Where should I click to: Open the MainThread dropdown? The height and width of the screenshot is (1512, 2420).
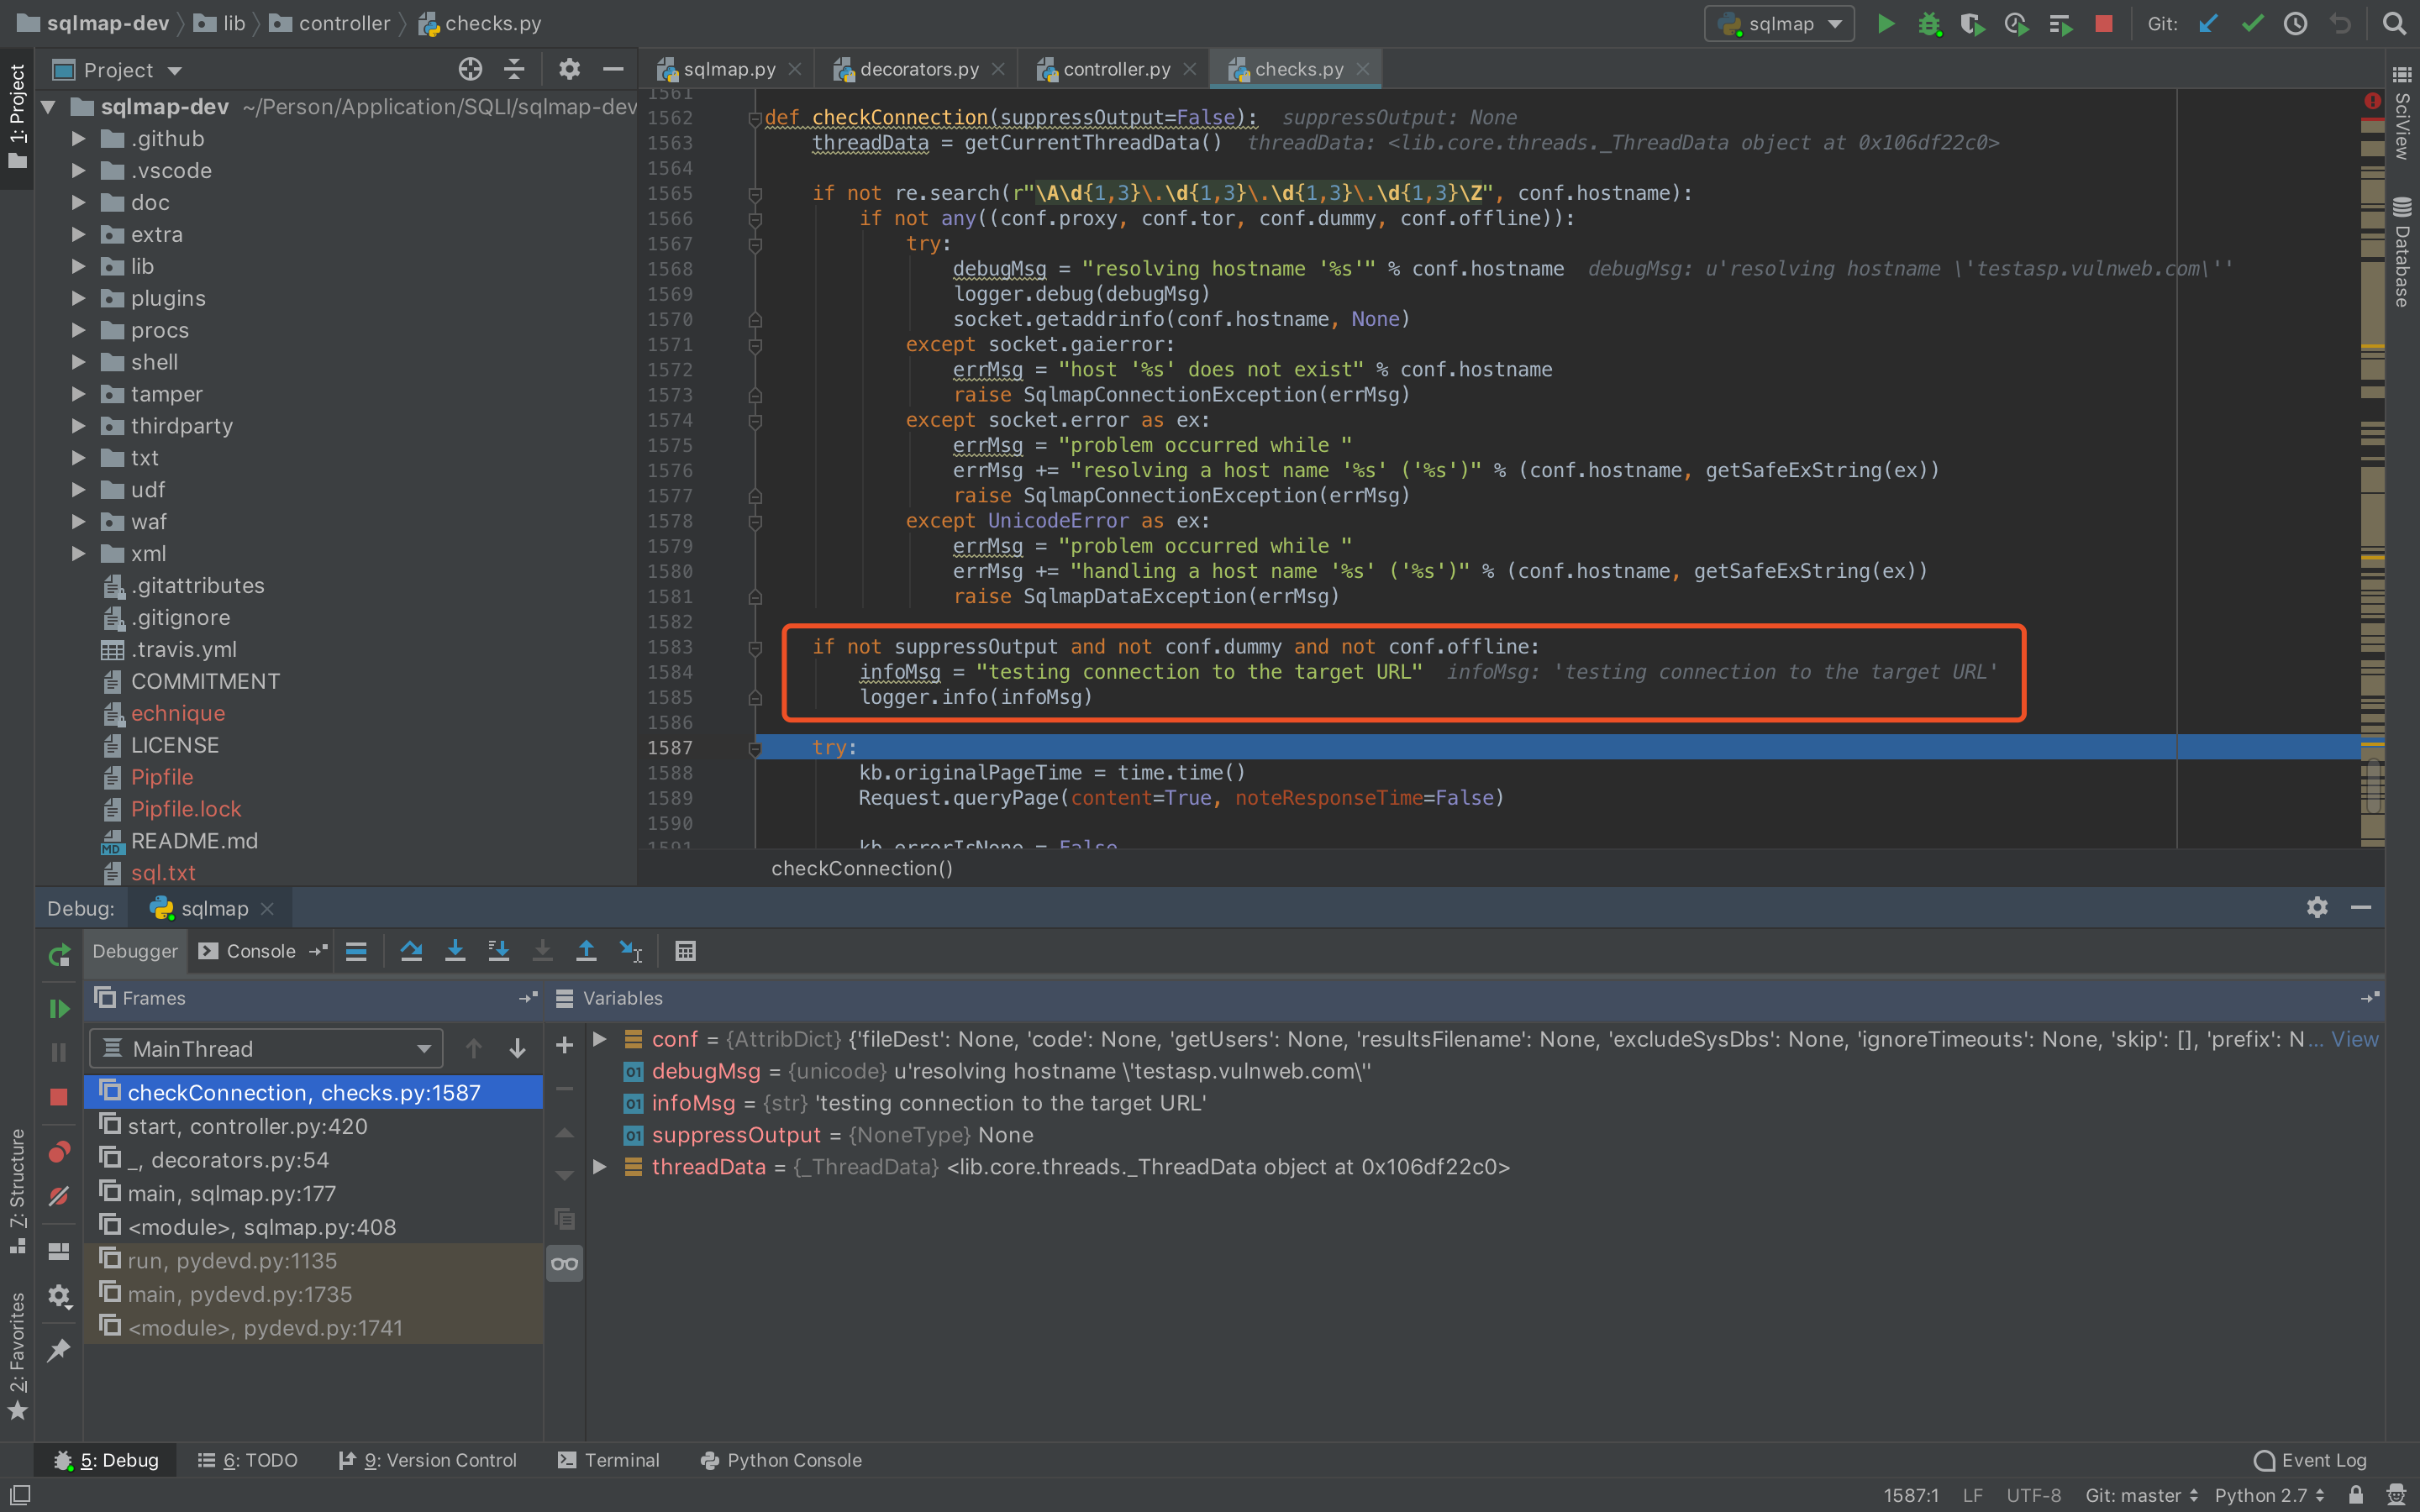265,1048
